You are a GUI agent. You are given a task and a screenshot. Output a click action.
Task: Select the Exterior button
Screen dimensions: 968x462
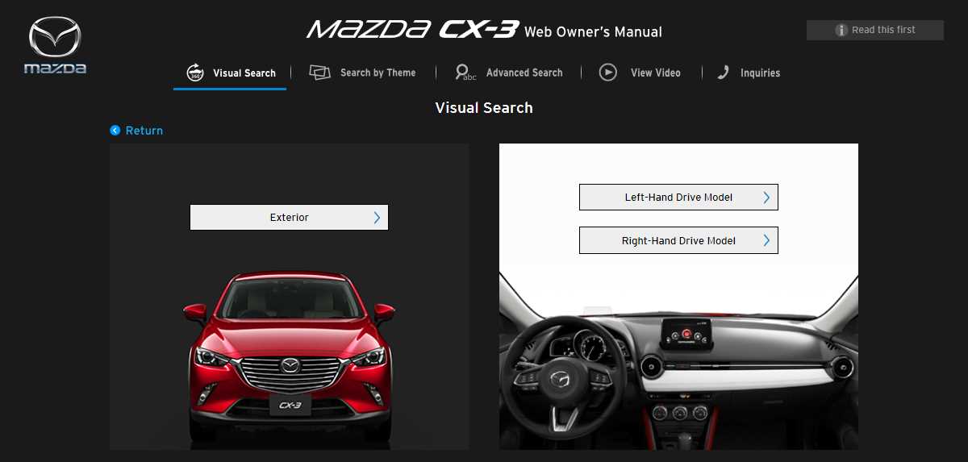coord(289,217)
